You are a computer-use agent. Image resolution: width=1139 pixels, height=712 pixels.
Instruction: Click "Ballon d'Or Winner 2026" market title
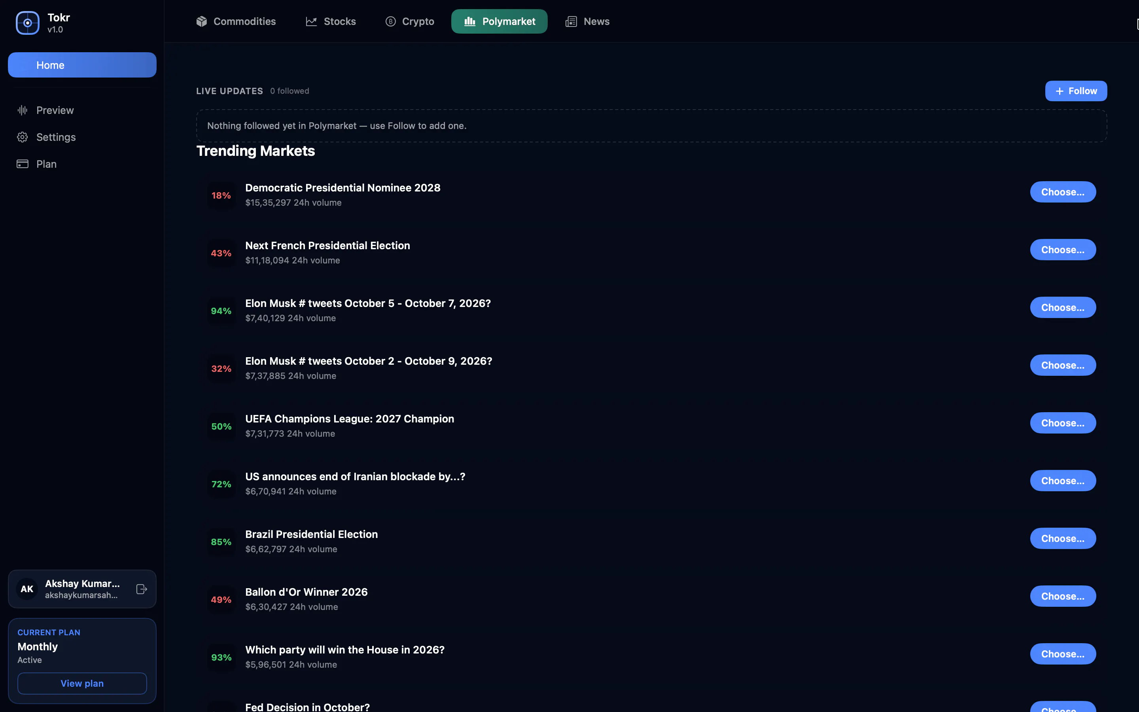pyautogui.click(x=307, y=592)
